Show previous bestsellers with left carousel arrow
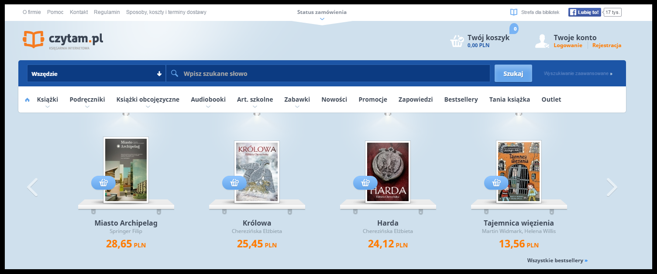The width and height of the screenshot is (657, 274). coord(33,187)
